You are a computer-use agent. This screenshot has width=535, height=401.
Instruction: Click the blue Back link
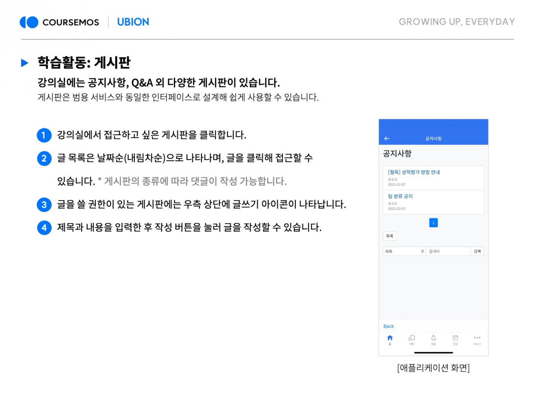pos(388,326)
